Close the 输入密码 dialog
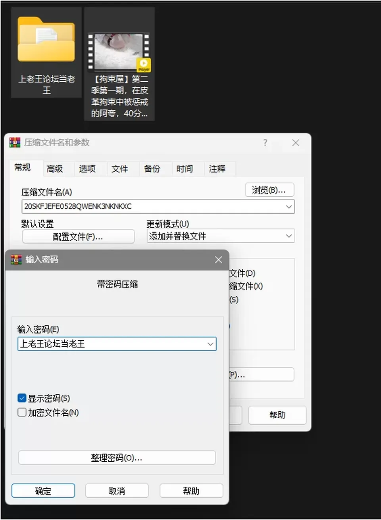Viewport: 381px width, 520px height. (218, 260)
